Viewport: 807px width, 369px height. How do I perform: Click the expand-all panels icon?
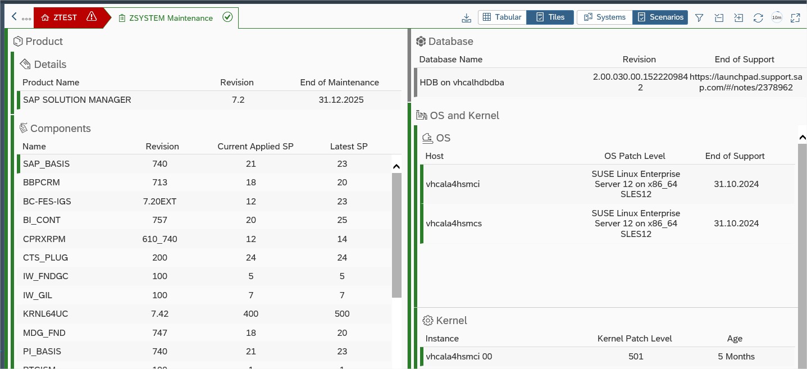point(738,18)
